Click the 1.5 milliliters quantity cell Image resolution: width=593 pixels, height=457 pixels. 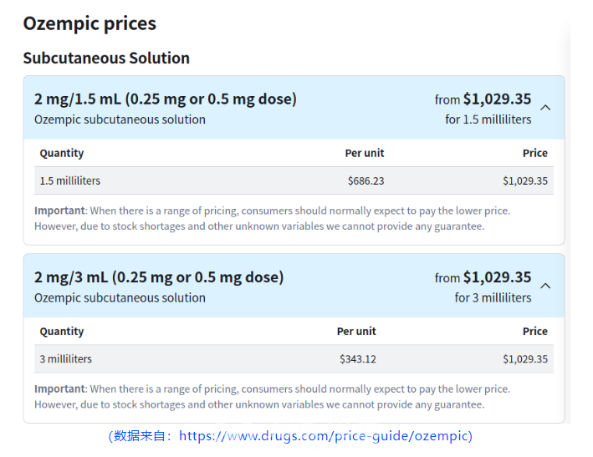(x=70, y=180)
